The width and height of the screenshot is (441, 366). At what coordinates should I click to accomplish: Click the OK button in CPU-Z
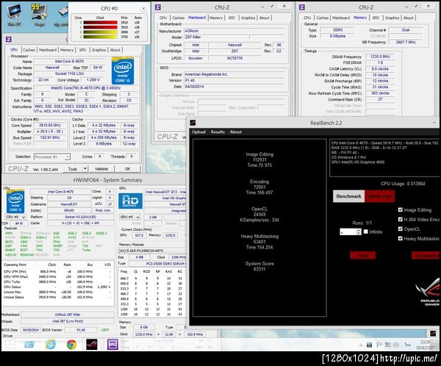point(128,169)
